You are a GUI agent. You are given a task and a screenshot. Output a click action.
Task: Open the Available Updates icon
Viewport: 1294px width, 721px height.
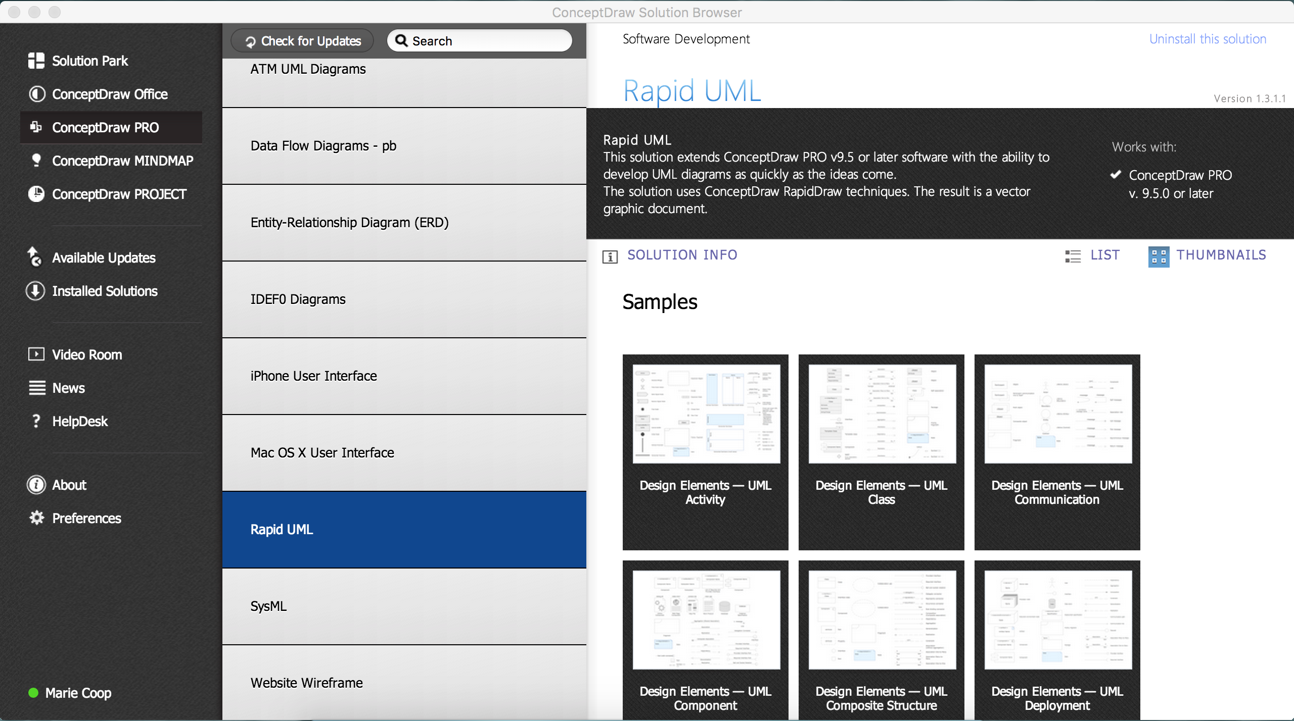click(x=35, y=256)
